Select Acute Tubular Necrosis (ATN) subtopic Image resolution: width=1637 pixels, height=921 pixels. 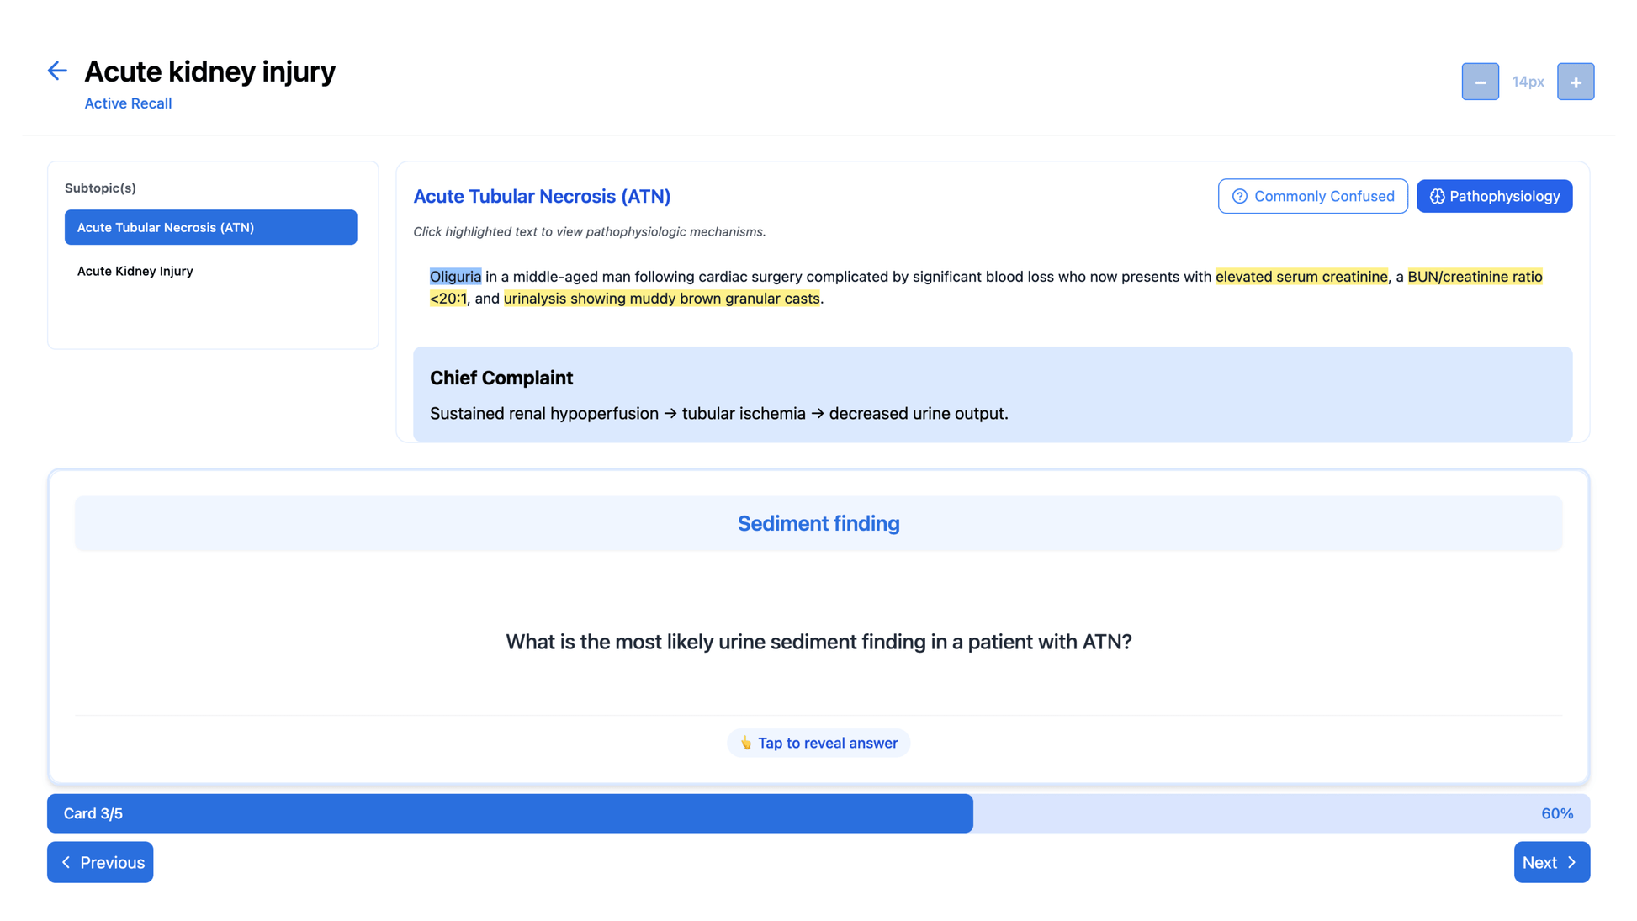coord(210,227)
